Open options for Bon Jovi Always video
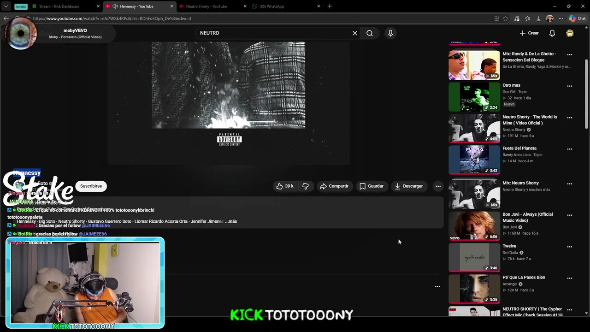The height and width of the screenshot is (332, 590). (570, 215)
